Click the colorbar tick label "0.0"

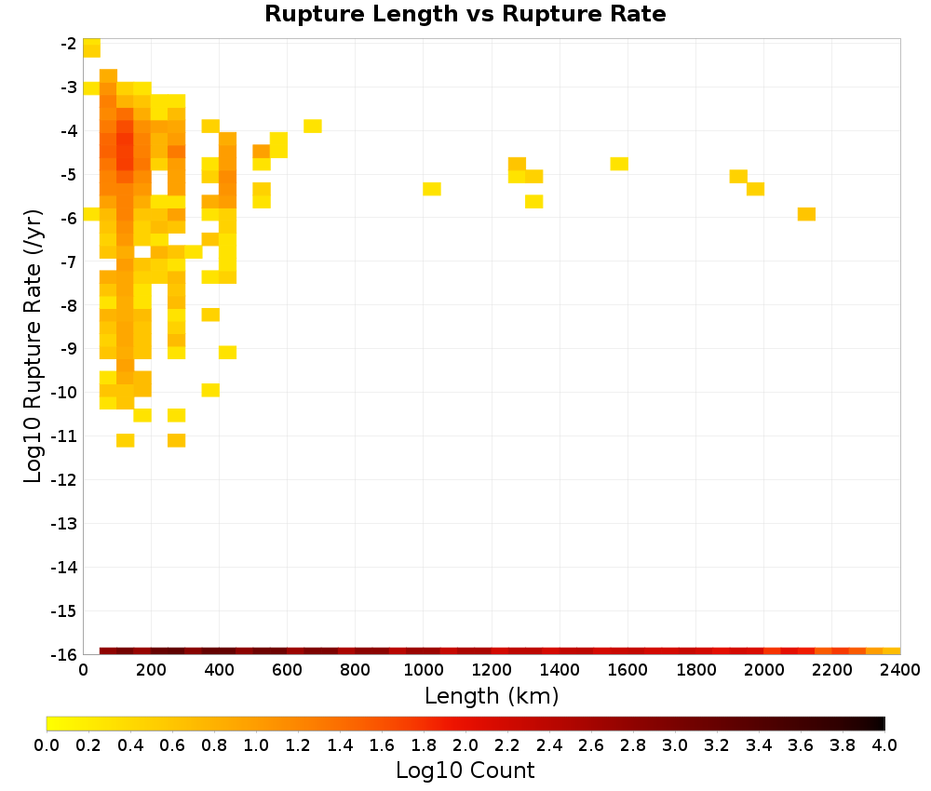47,745
